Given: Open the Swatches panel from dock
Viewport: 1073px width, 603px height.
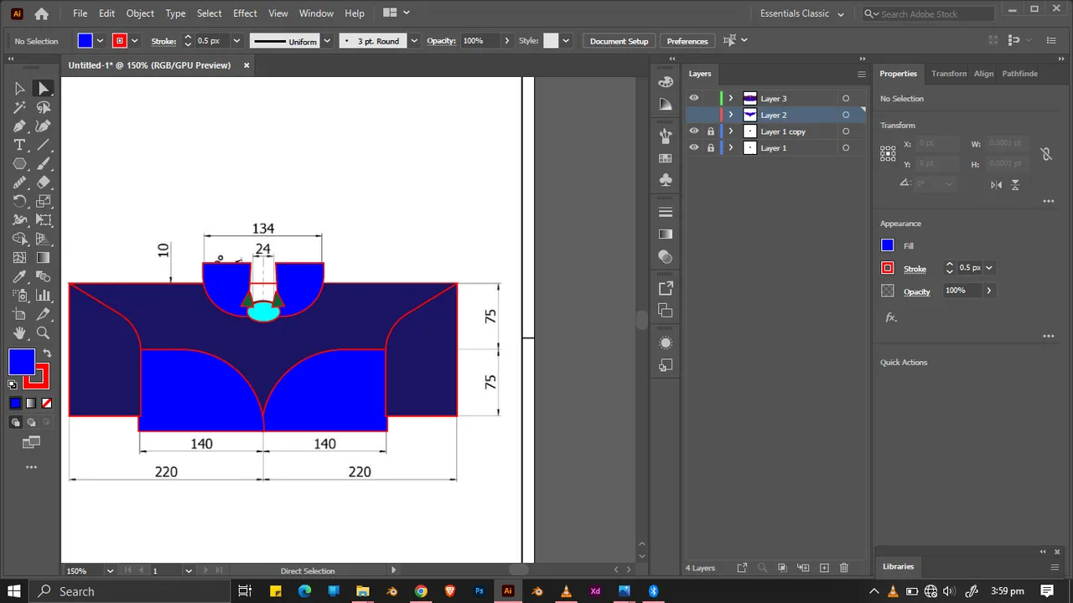Looking at the screenshot, I should pyautogui.click(x=666, y=158).
